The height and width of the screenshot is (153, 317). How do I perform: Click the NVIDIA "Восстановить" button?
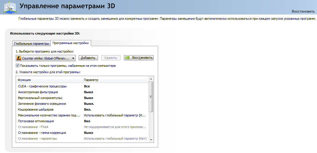[139, 58]
